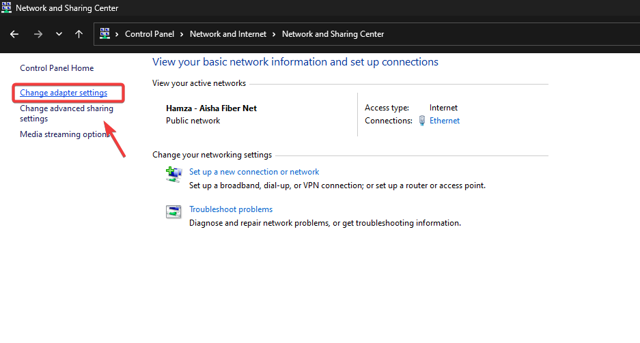The height and width of the screenshot is (343, 640).
Task: Open Change adapter settings
Action: (64, 93)
